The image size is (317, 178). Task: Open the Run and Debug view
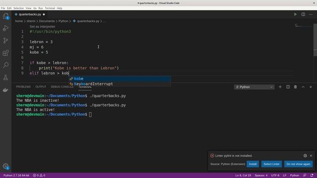pyautogui.click(x=5, y=28)
